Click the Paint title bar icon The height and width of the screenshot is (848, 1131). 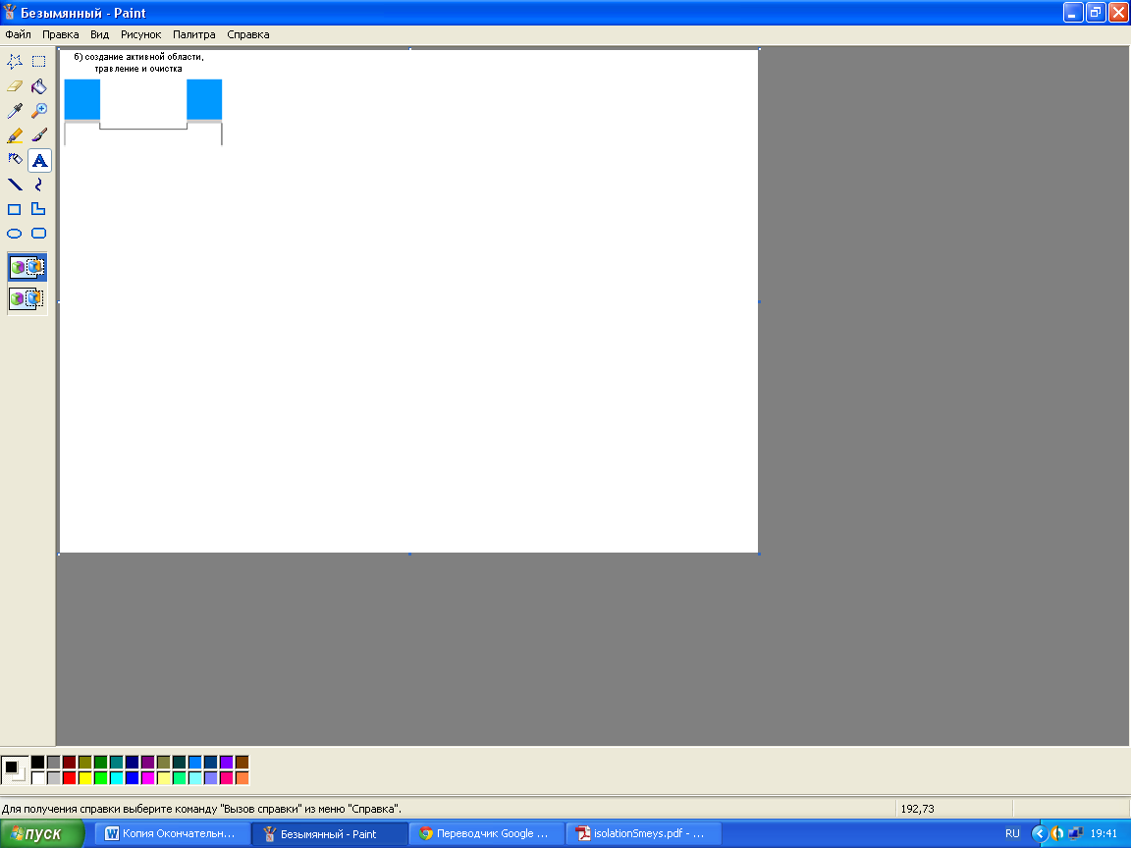point(10,13)
